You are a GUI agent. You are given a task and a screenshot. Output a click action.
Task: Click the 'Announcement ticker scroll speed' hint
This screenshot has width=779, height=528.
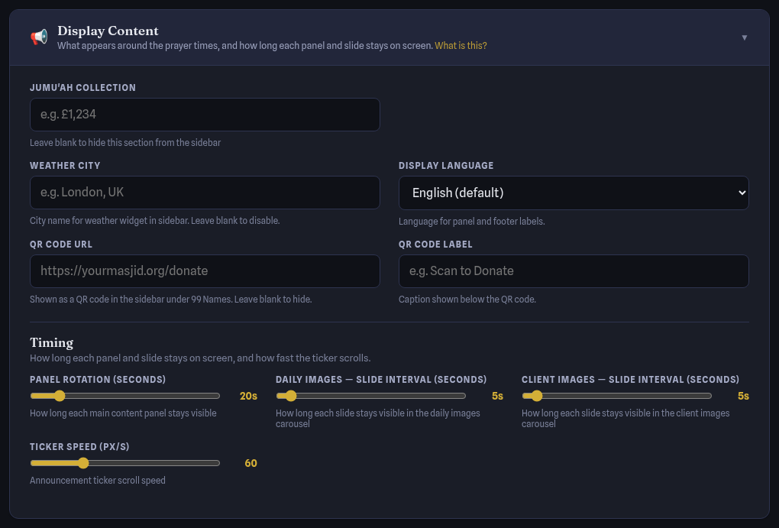[98, 481]
